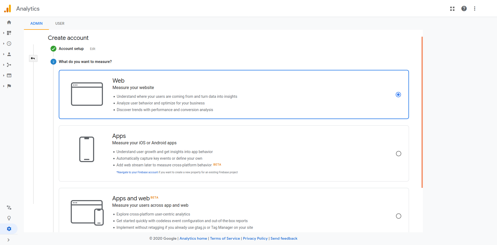Select the Web radio button
Viewport: 497px width, 245px height.
coord(398,95)
